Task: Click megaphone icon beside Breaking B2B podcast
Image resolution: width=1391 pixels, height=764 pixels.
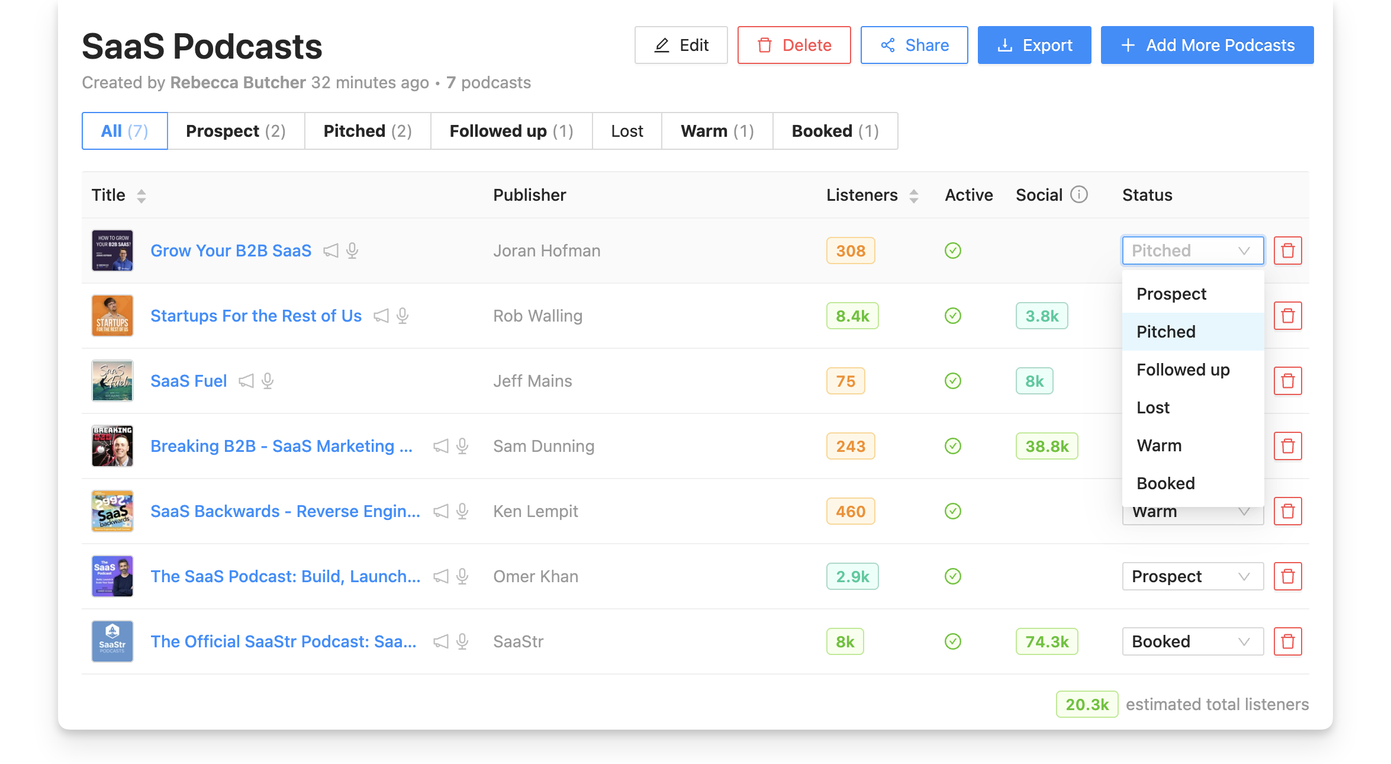Action: [440, 446]
